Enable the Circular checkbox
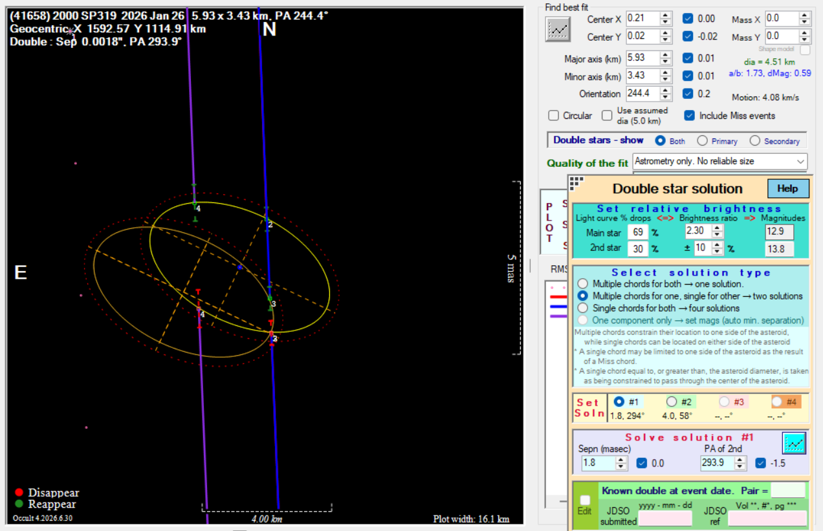 pos(554,116)
